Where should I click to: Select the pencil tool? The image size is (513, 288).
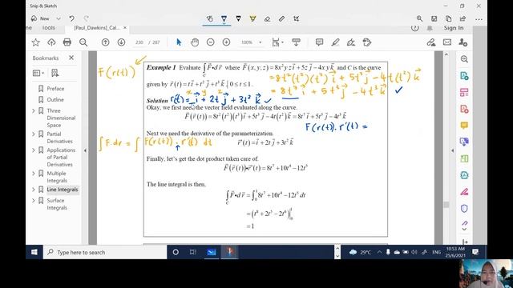click(x=239, y=19)
